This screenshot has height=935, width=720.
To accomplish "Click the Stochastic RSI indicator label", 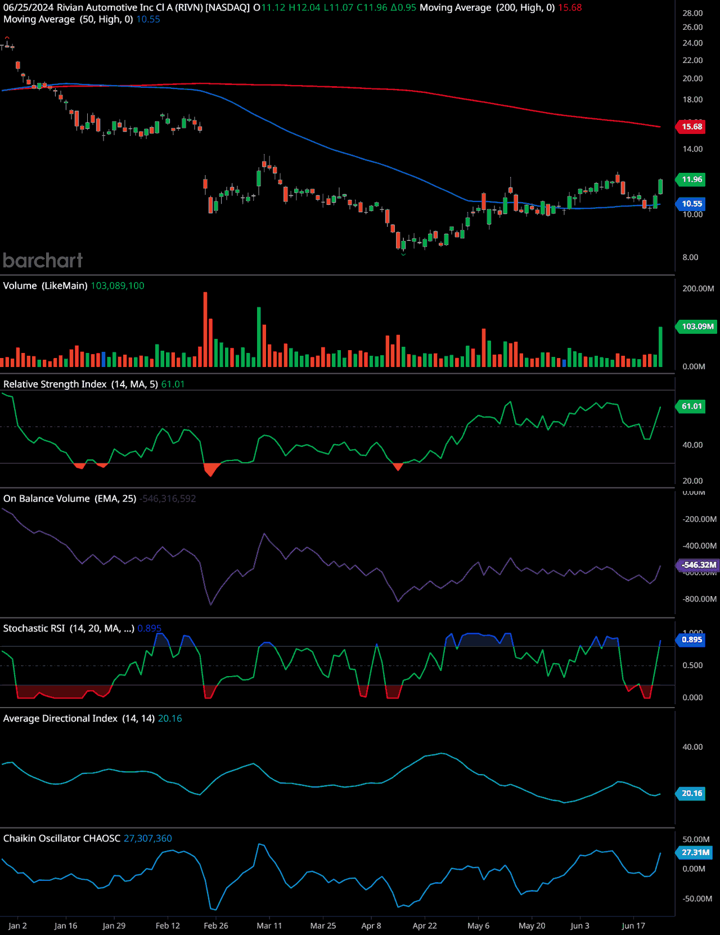I will [x=69, y=628].
